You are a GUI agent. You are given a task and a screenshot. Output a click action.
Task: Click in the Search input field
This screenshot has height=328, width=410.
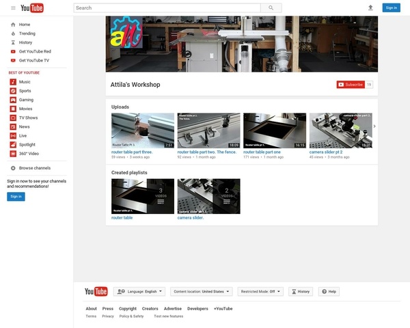(167, 8)
